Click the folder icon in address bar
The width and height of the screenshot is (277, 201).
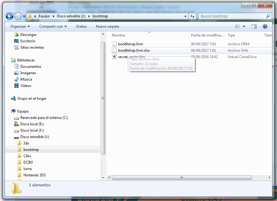click(x=30, y=16)
